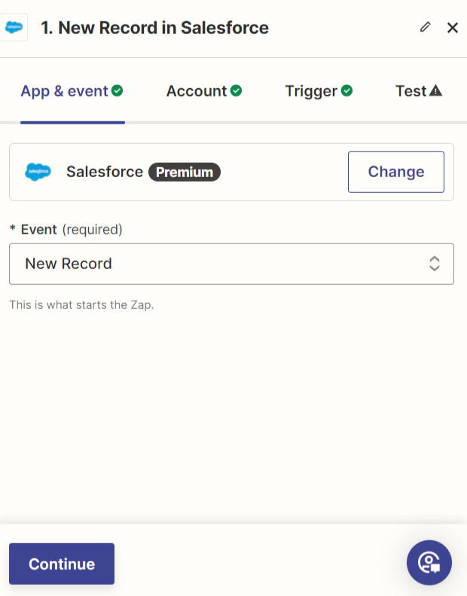467x596 pixels.
Task: Click the up-down arrows in the Event field
Action: [435, 264]
